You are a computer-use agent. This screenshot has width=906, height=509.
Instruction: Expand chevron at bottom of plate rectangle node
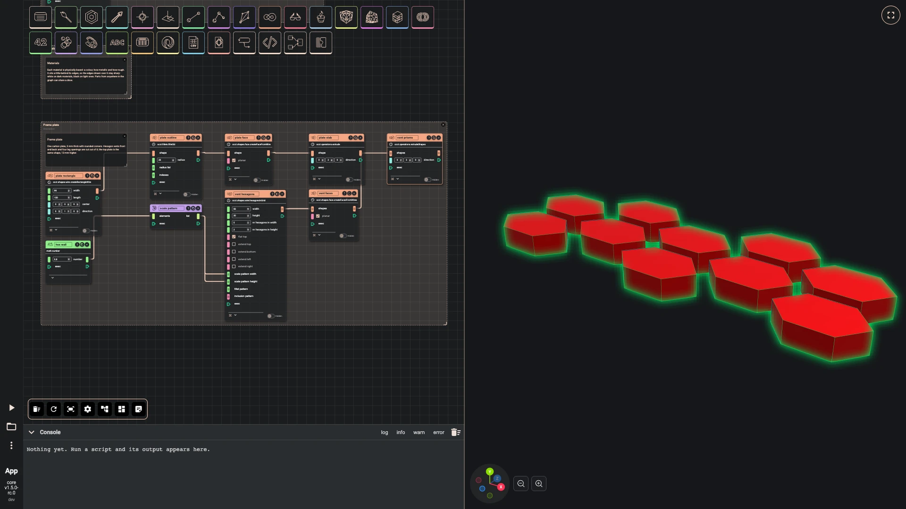point(56,230)
